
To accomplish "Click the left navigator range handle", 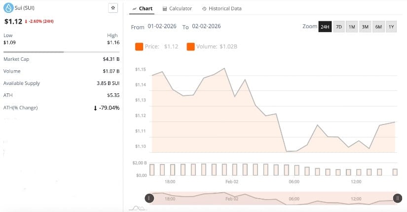I will (x=149, y=198).
